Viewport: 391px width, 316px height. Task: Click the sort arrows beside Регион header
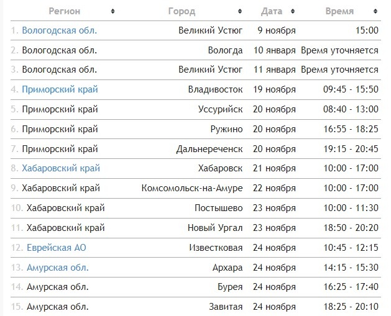[x=113, y=11]
